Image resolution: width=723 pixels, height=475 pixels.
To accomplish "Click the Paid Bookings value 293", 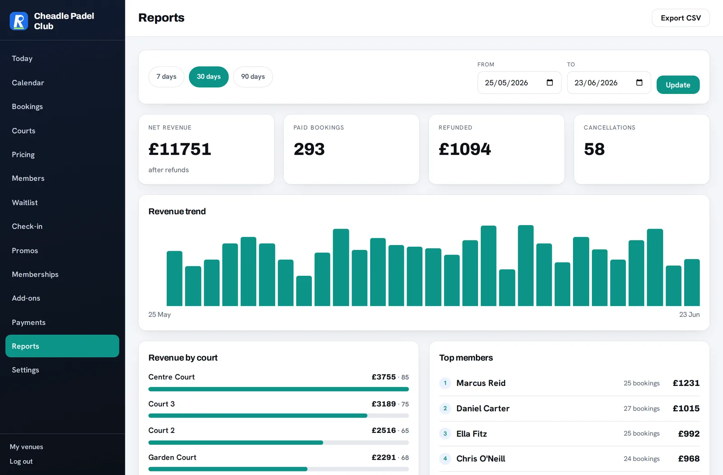I will click(x=309, y=149).
